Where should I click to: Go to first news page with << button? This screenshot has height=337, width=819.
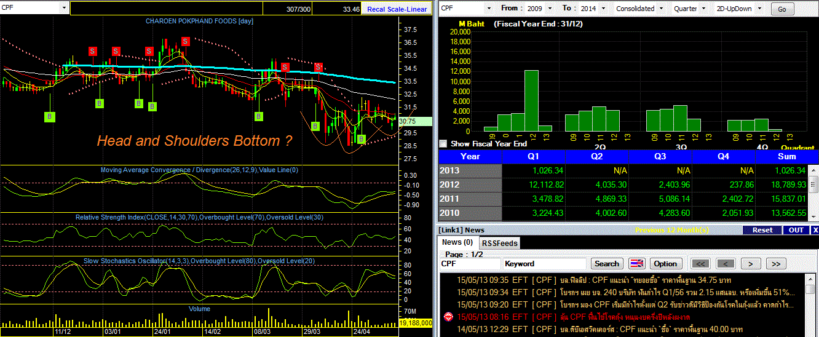coord(701,264)
